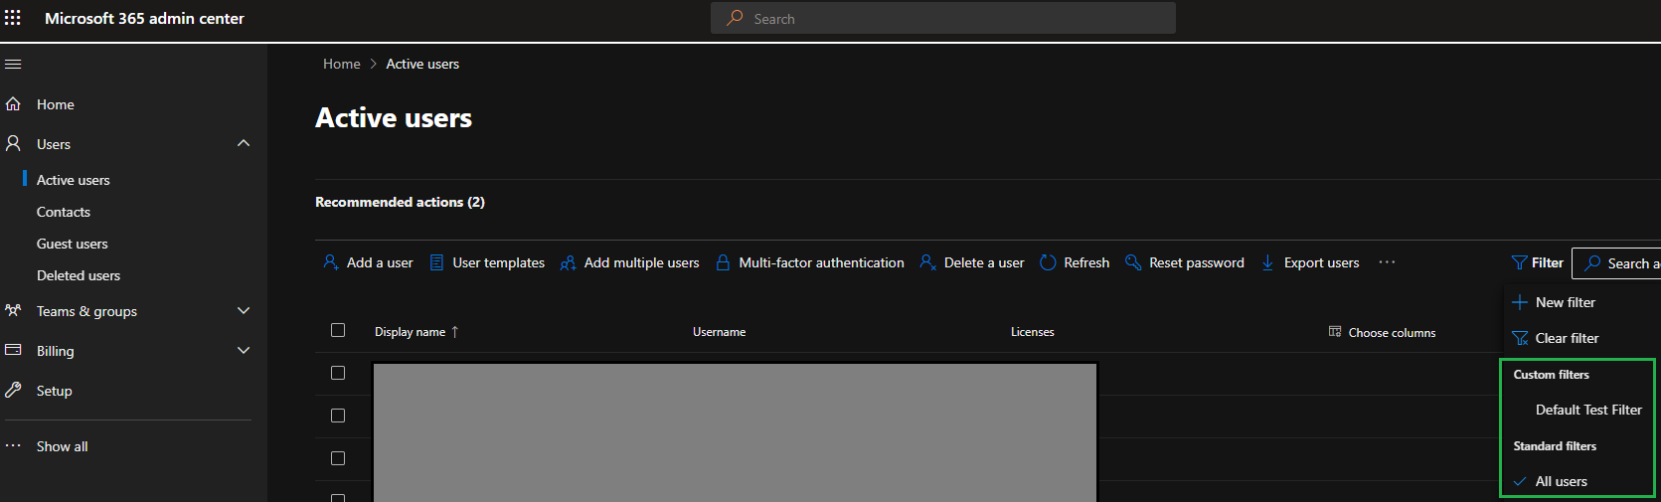Click the Microsoft 365 admin center title
Screen dimensions: 1661x502
[144, 18]
